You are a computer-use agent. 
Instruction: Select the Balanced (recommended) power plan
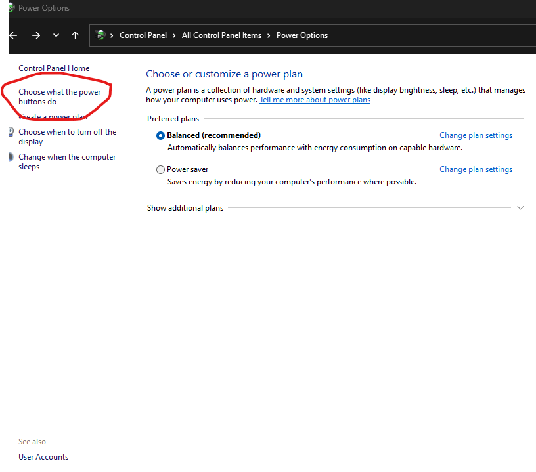160,135
